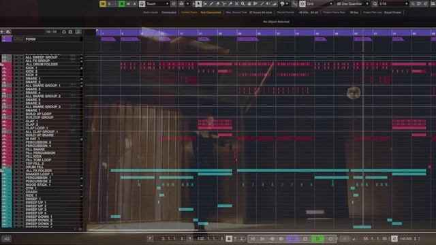Select the Comp hand tool
The height and width of the screenshot is (245, 436).
click(x=249, y=3)
